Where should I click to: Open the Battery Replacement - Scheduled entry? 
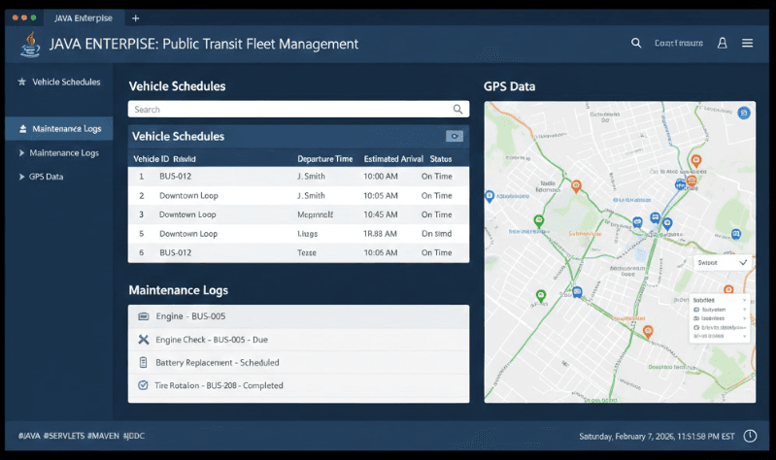tap(298, 363)
